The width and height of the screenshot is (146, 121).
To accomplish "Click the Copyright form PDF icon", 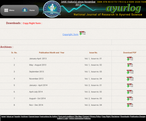I will [x=82, y=33].
